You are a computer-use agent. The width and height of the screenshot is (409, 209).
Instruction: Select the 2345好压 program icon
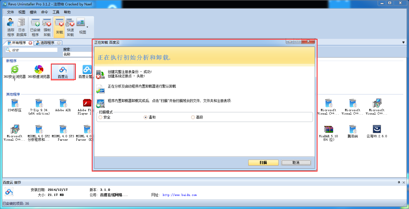(x=15, y=105)
